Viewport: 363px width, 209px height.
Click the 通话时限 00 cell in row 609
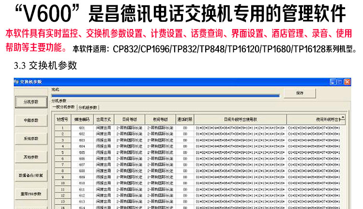point(185,177)
